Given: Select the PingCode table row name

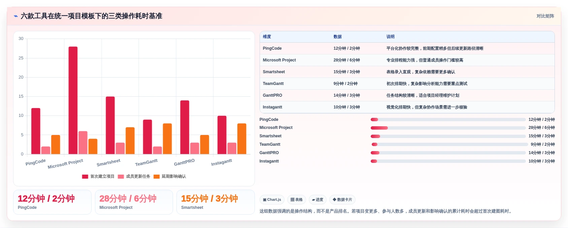Looking at the screenshot, I should (272, 48).
